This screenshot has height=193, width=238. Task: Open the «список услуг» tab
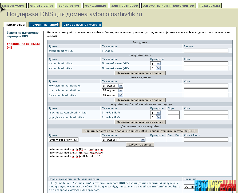14,5
